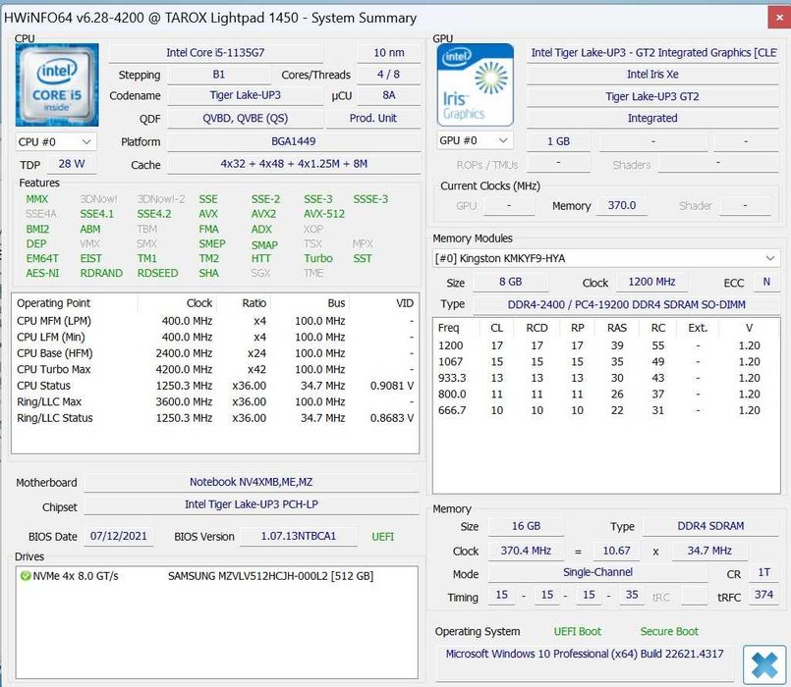Click the green UEFI label beside BIOS Version
Viewport: 791px width, 687px height.
point(383,537)
